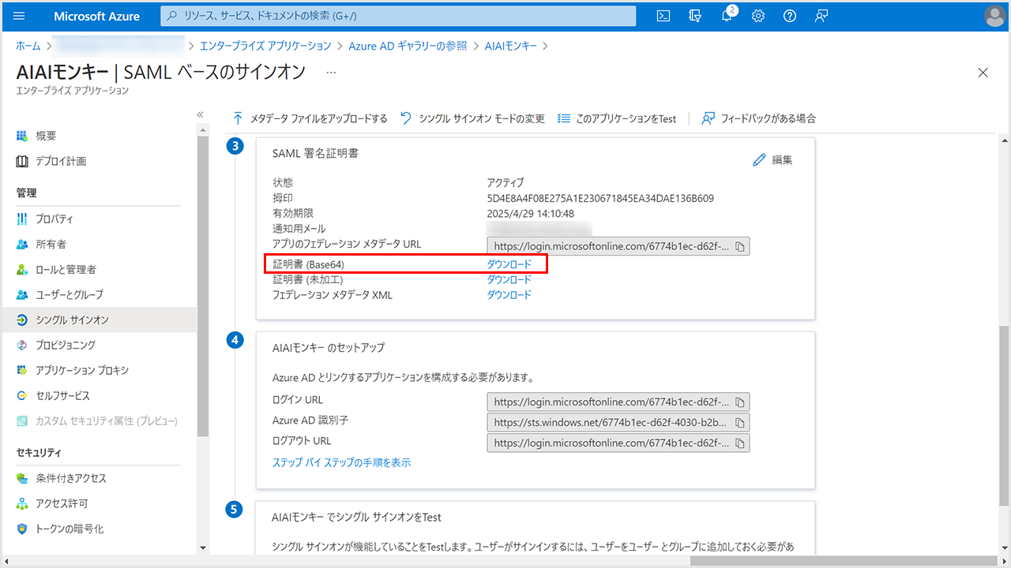Download the フェデレーション メタデータ XML
Image resolution: width=1011 pixels, height=568 pixels.
click(x=509, y=295)
